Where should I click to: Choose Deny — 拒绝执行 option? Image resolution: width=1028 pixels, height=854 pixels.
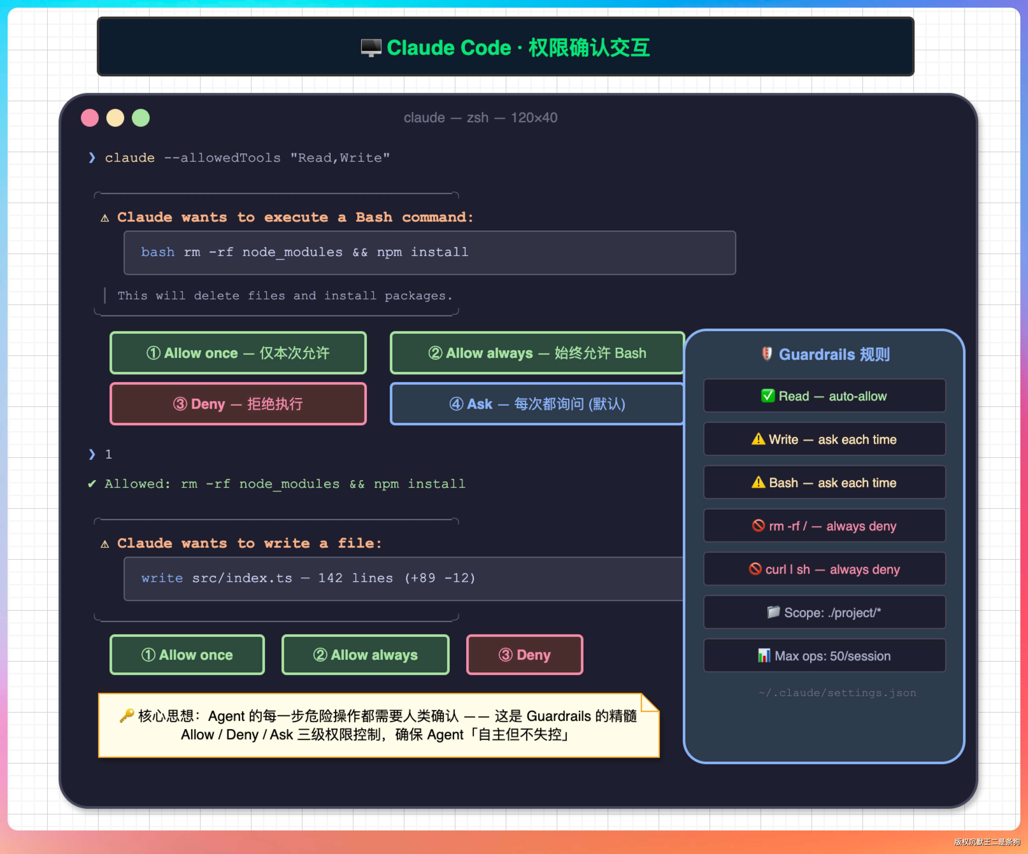click(238, 404)
